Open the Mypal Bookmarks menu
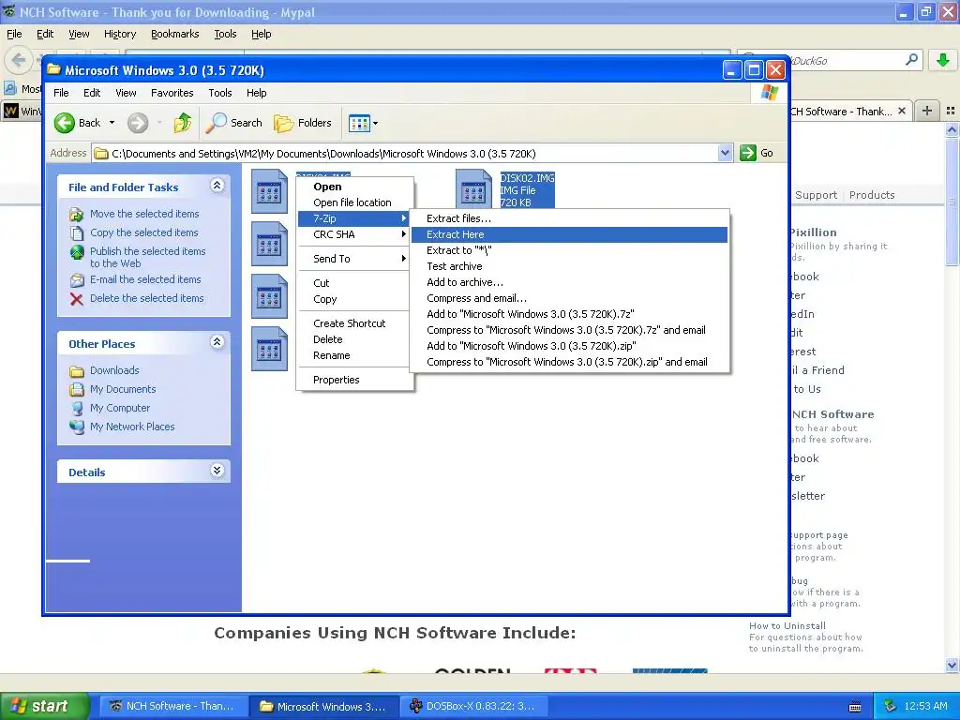Screen dimensions: 960x720 click(x=175, y=35)
